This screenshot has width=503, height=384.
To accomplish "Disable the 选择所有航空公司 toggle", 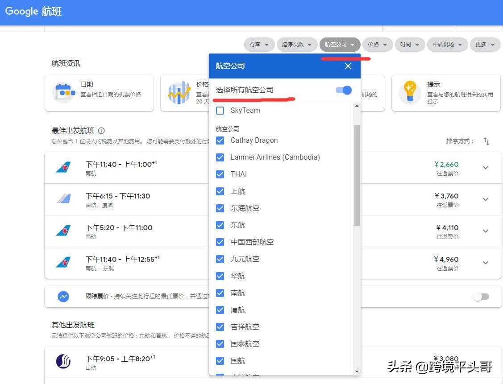I will coord(343,90).
